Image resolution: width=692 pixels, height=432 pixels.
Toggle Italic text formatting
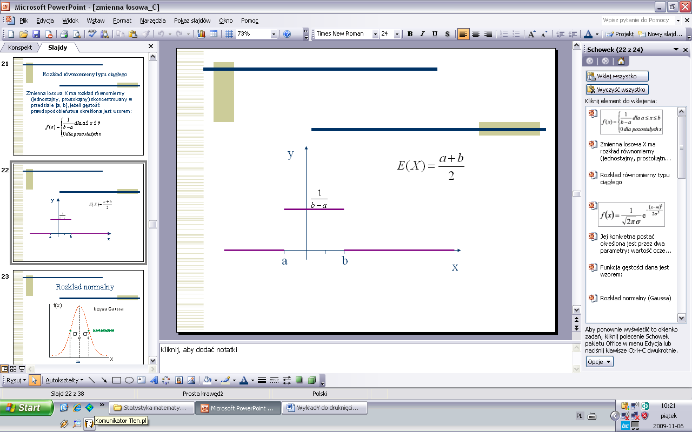pyautogui.click(x=422, y=34)
